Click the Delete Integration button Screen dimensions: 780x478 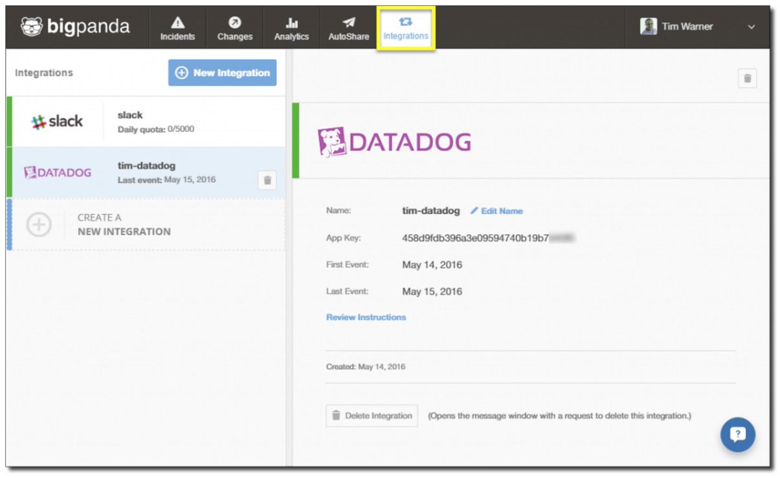tap(372, 416)
